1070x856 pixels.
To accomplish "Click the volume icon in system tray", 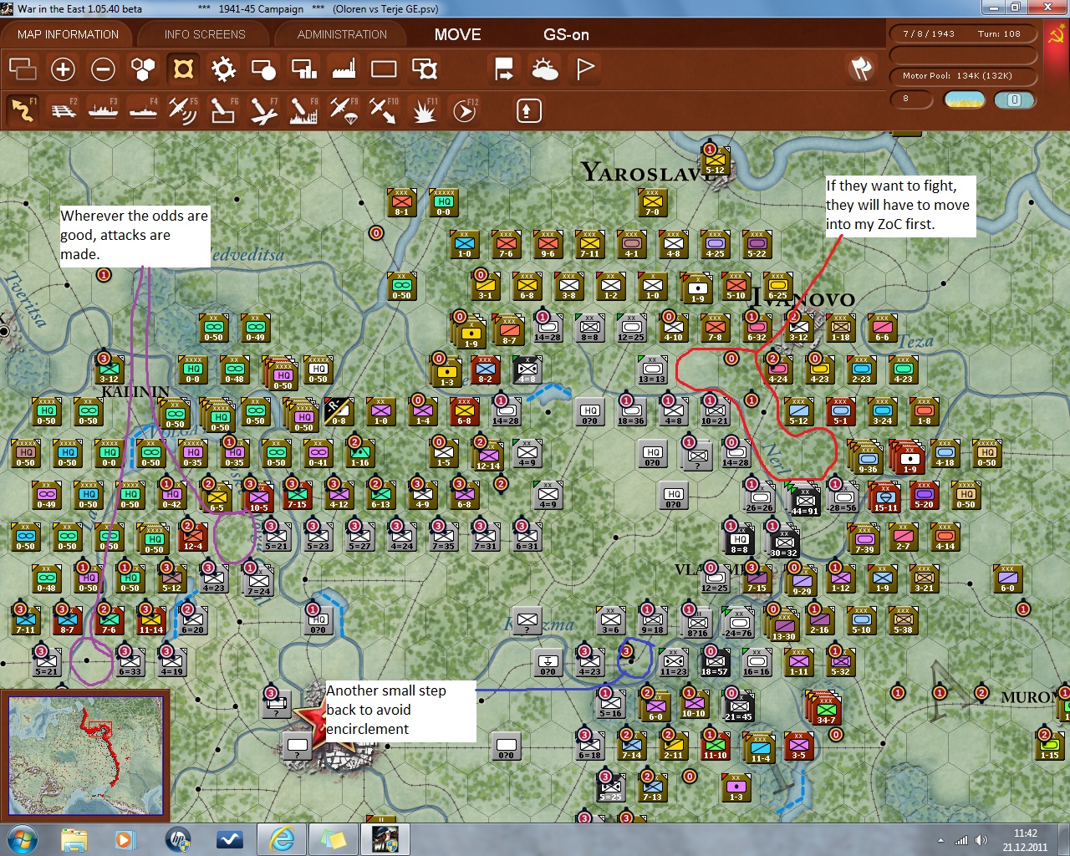I will (x=981, y=840).
